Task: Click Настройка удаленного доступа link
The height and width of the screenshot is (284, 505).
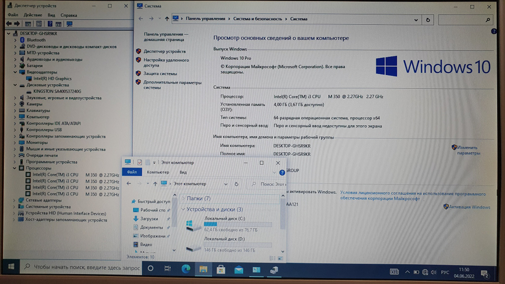Action: (166, 63)
